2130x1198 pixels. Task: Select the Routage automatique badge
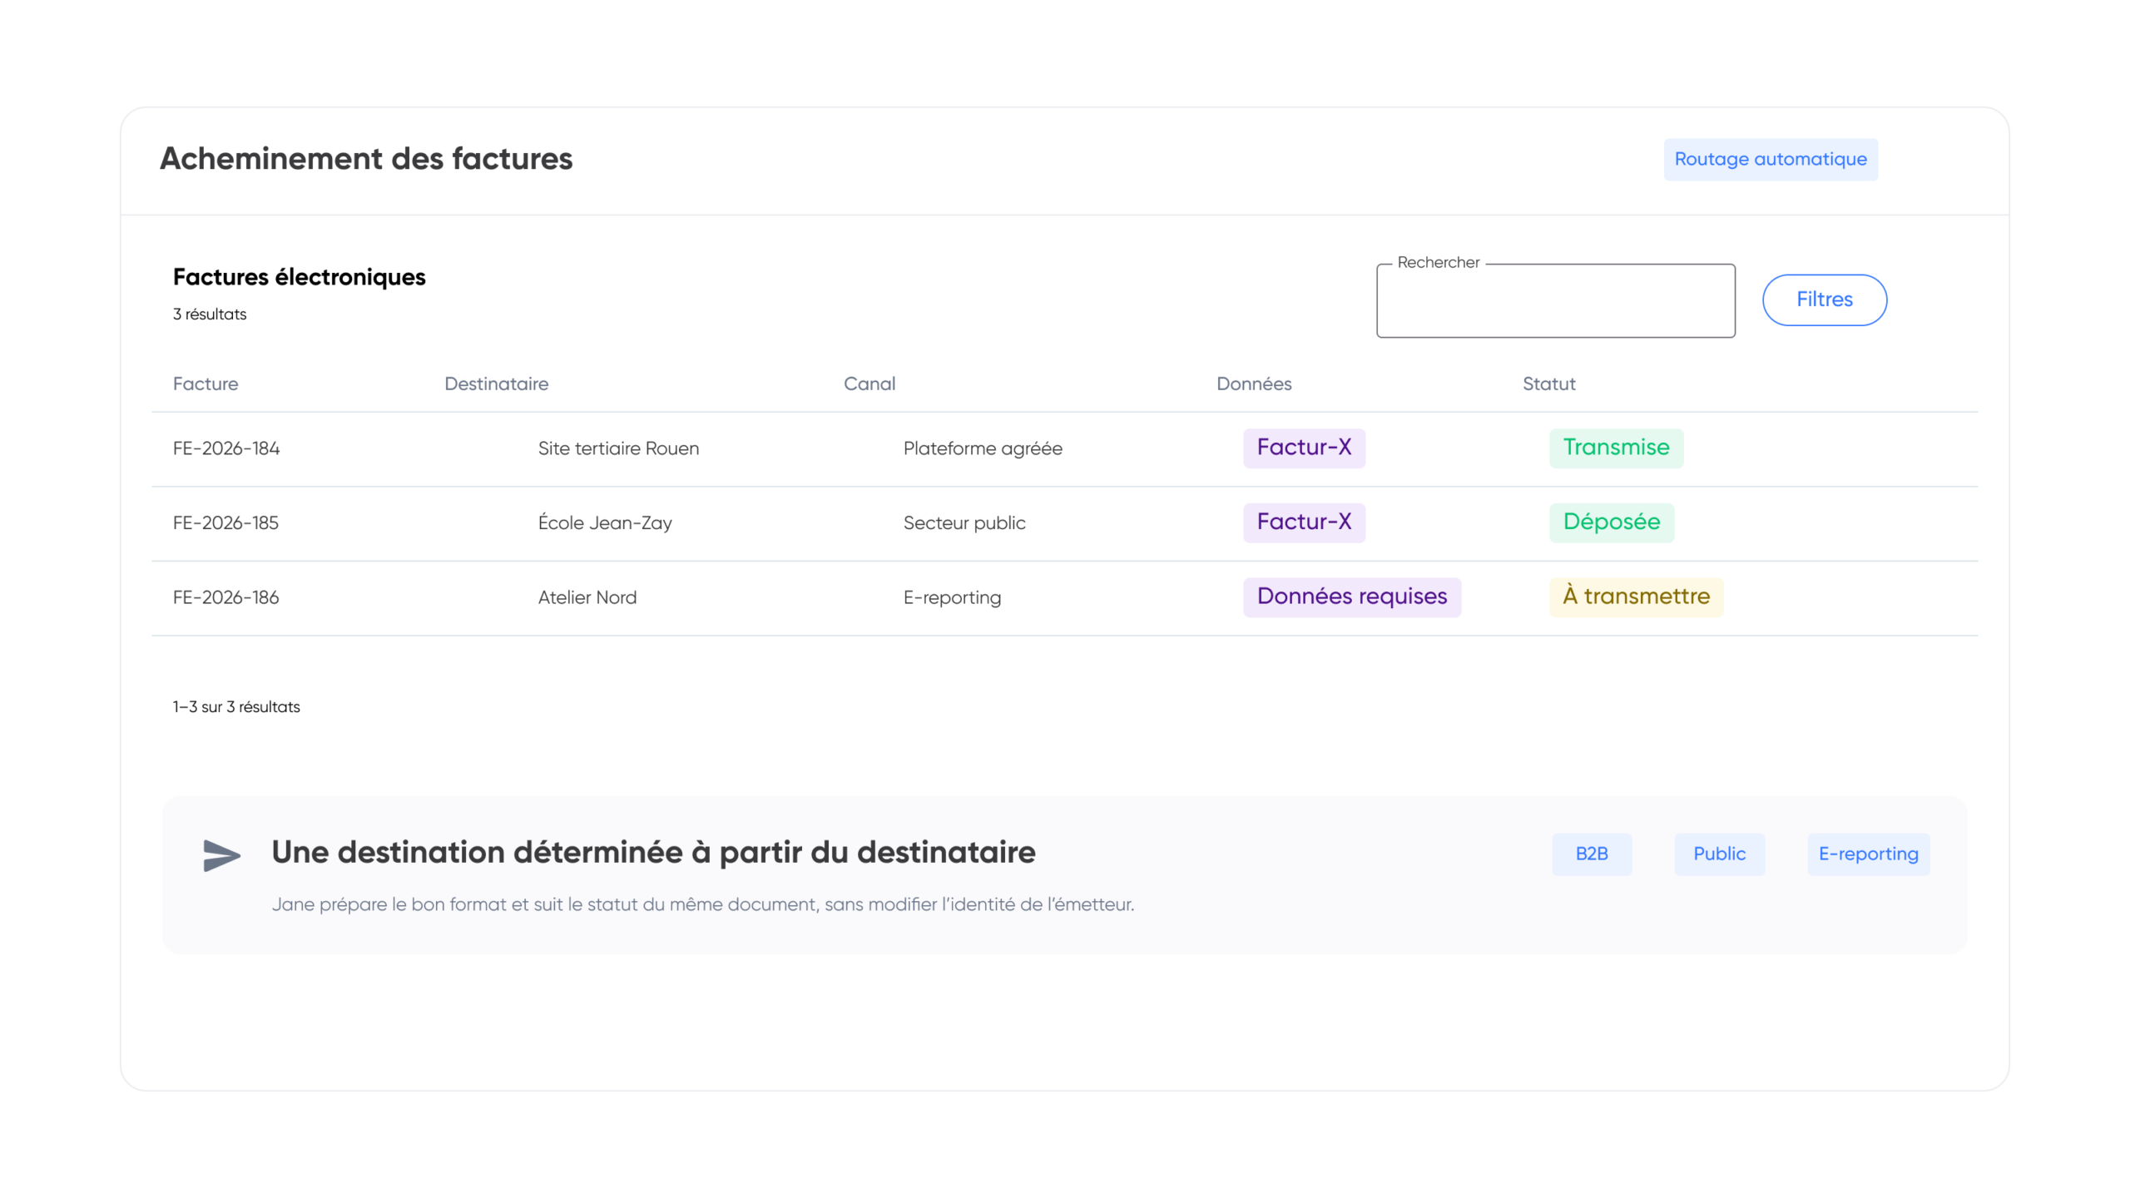1770,159
